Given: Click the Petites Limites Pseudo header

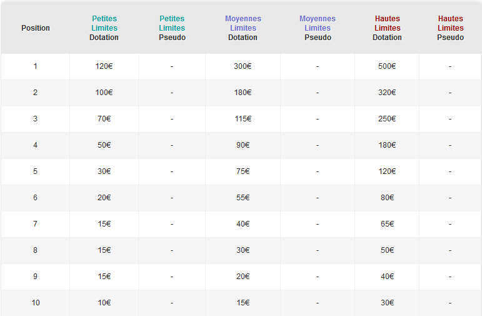Looking at the screenshot, I should point(172,28).
